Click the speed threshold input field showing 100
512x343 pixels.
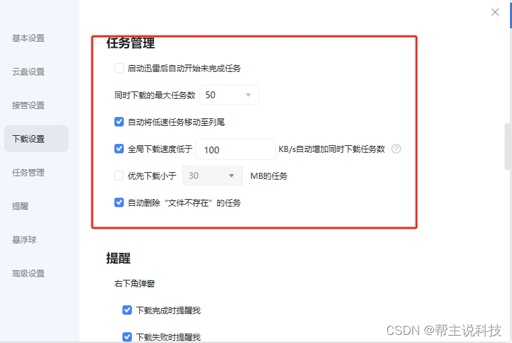coord(235,149)
